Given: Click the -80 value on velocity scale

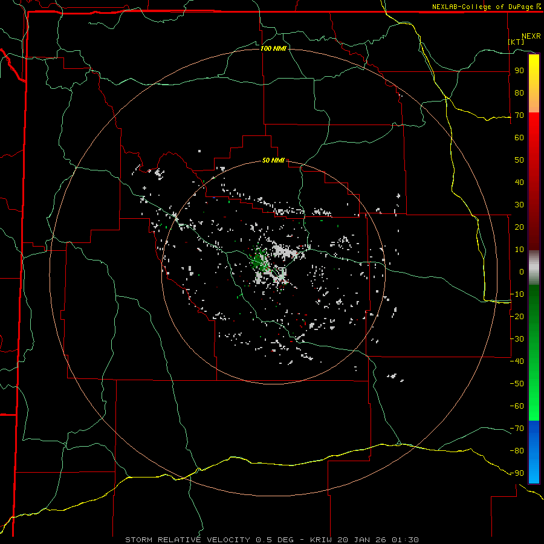Looking at the screenshot, I should [x=517, y=451].
